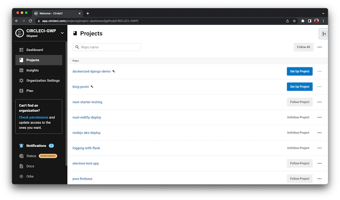Click inside the Repo name search field

point(106,47)
